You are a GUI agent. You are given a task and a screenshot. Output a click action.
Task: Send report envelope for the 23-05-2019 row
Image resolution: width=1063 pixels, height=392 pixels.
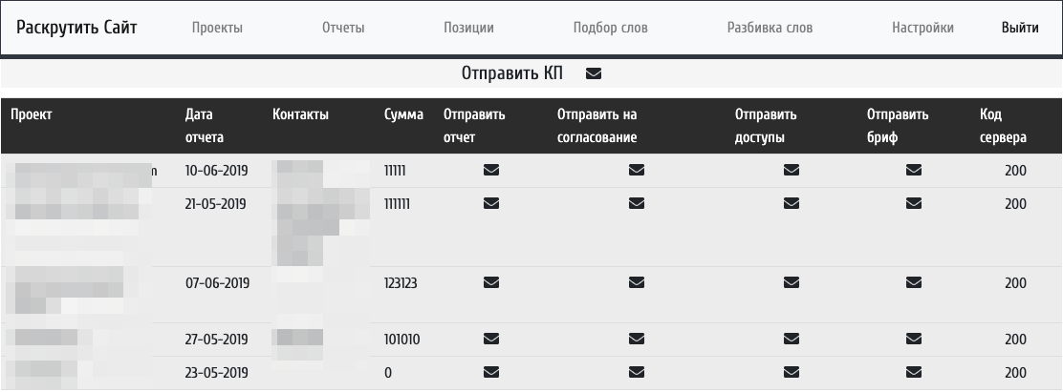click(491, 372)
